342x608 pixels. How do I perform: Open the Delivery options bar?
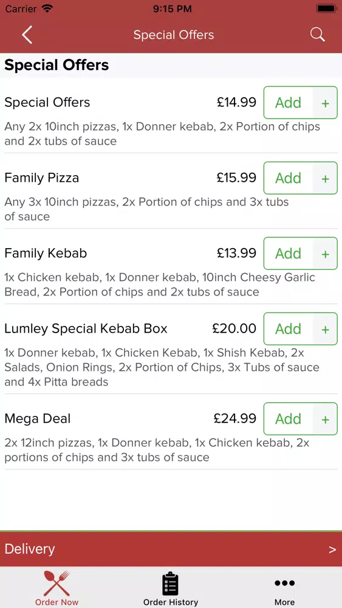[171, 550]
